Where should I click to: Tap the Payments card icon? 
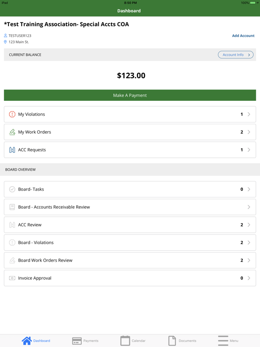[x=77, y=341]
